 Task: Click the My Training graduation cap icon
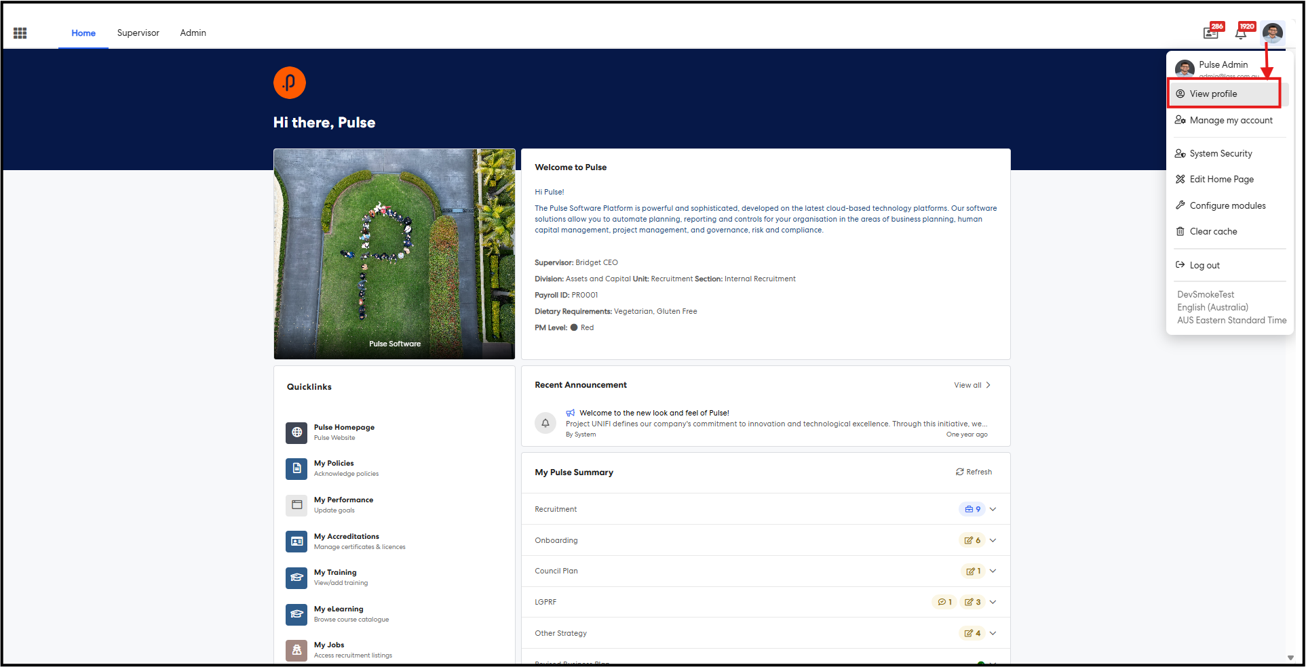click(x=296, y=578)
